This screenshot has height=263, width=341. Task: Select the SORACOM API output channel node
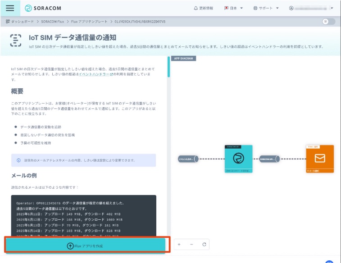tap(269, 159)
